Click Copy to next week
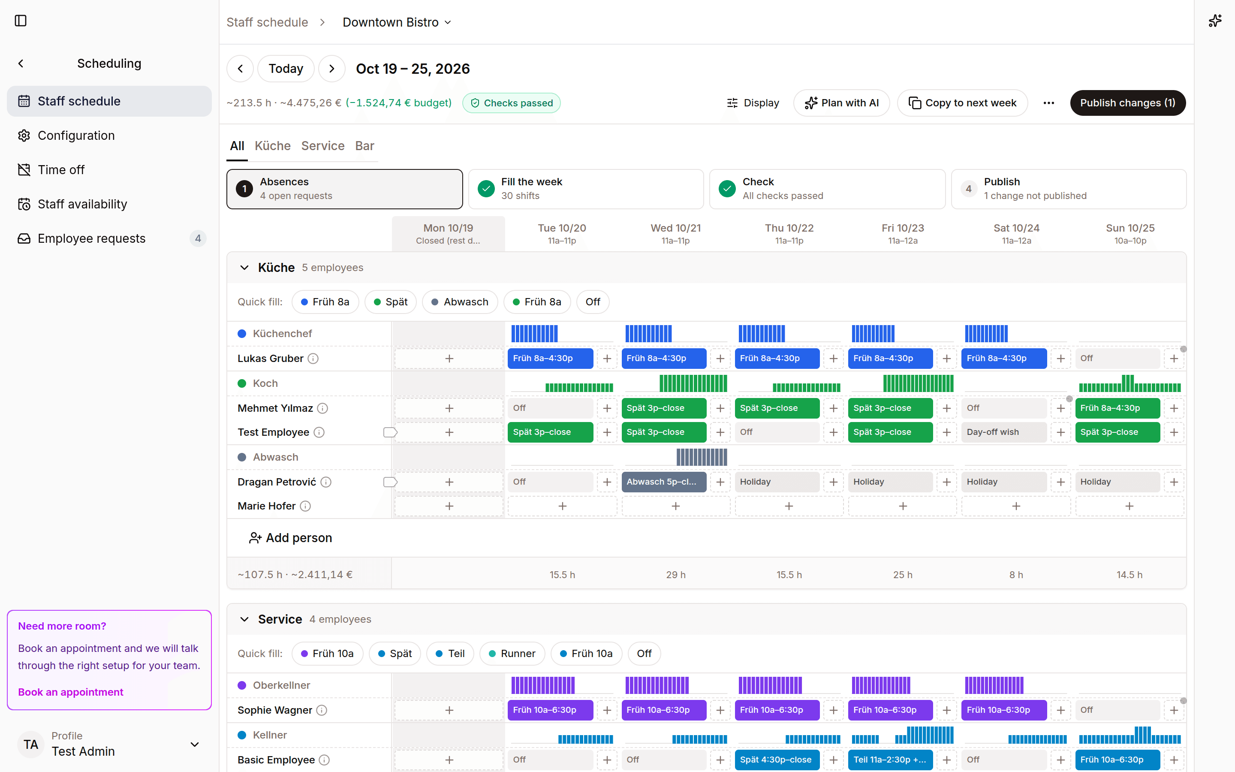Image resolution: width=1235 pixels, height=772 pixels. 962,103
